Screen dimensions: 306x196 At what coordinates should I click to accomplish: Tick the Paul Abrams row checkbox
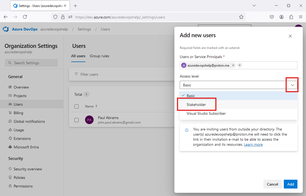(x=76, y=120)
